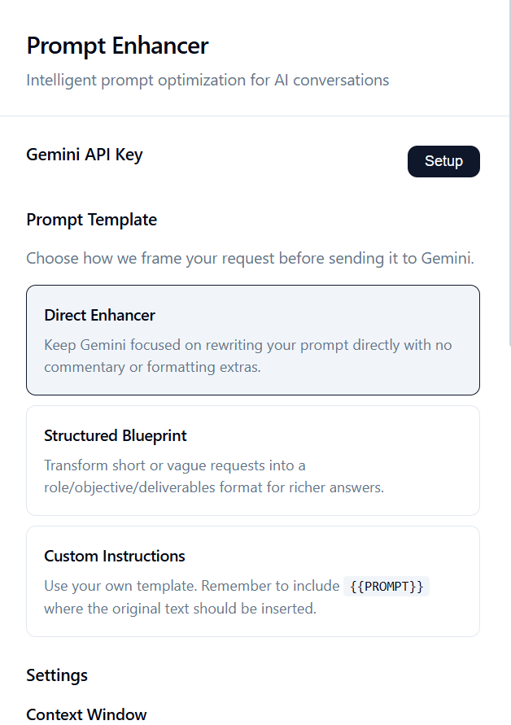The height and width of the screenshot is (725, 511).
Task: Click the 'Custom Instructions' card title text
Action: pyautogui.click(x=115, y=556)
